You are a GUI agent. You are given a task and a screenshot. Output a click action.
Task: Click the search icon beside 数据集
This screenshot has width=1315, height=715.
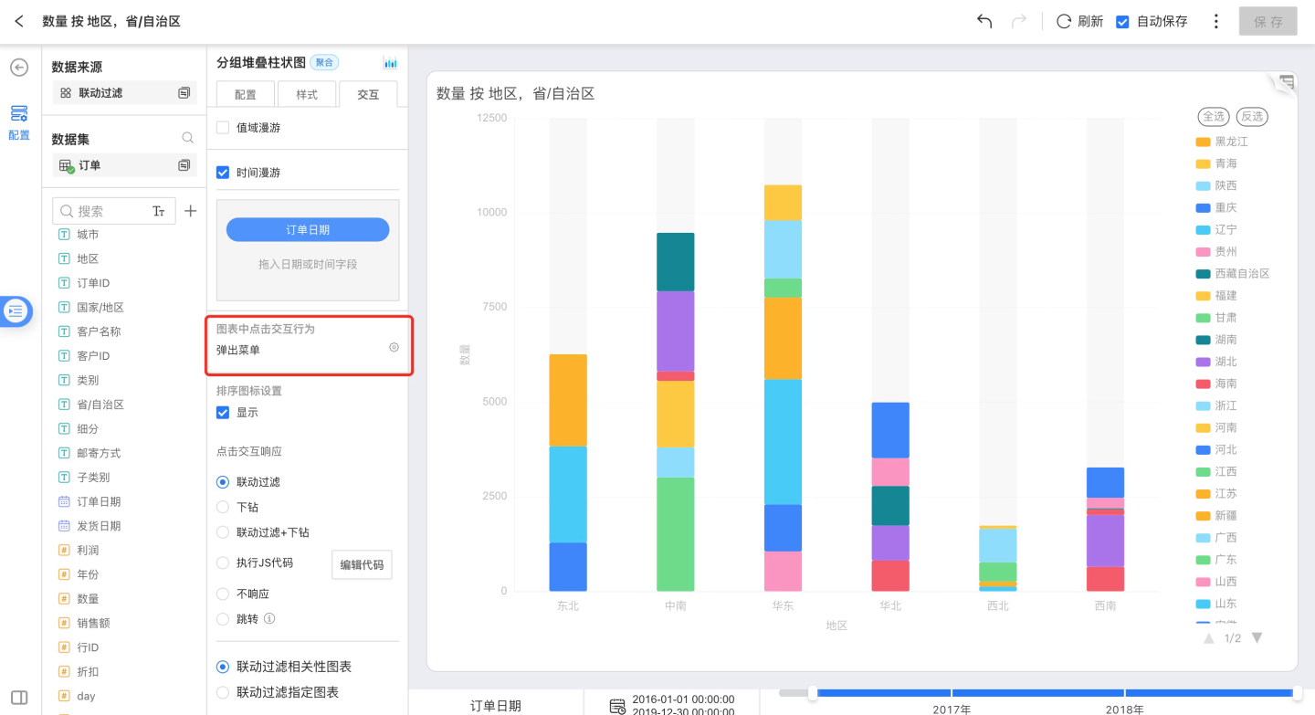[187, 139]
